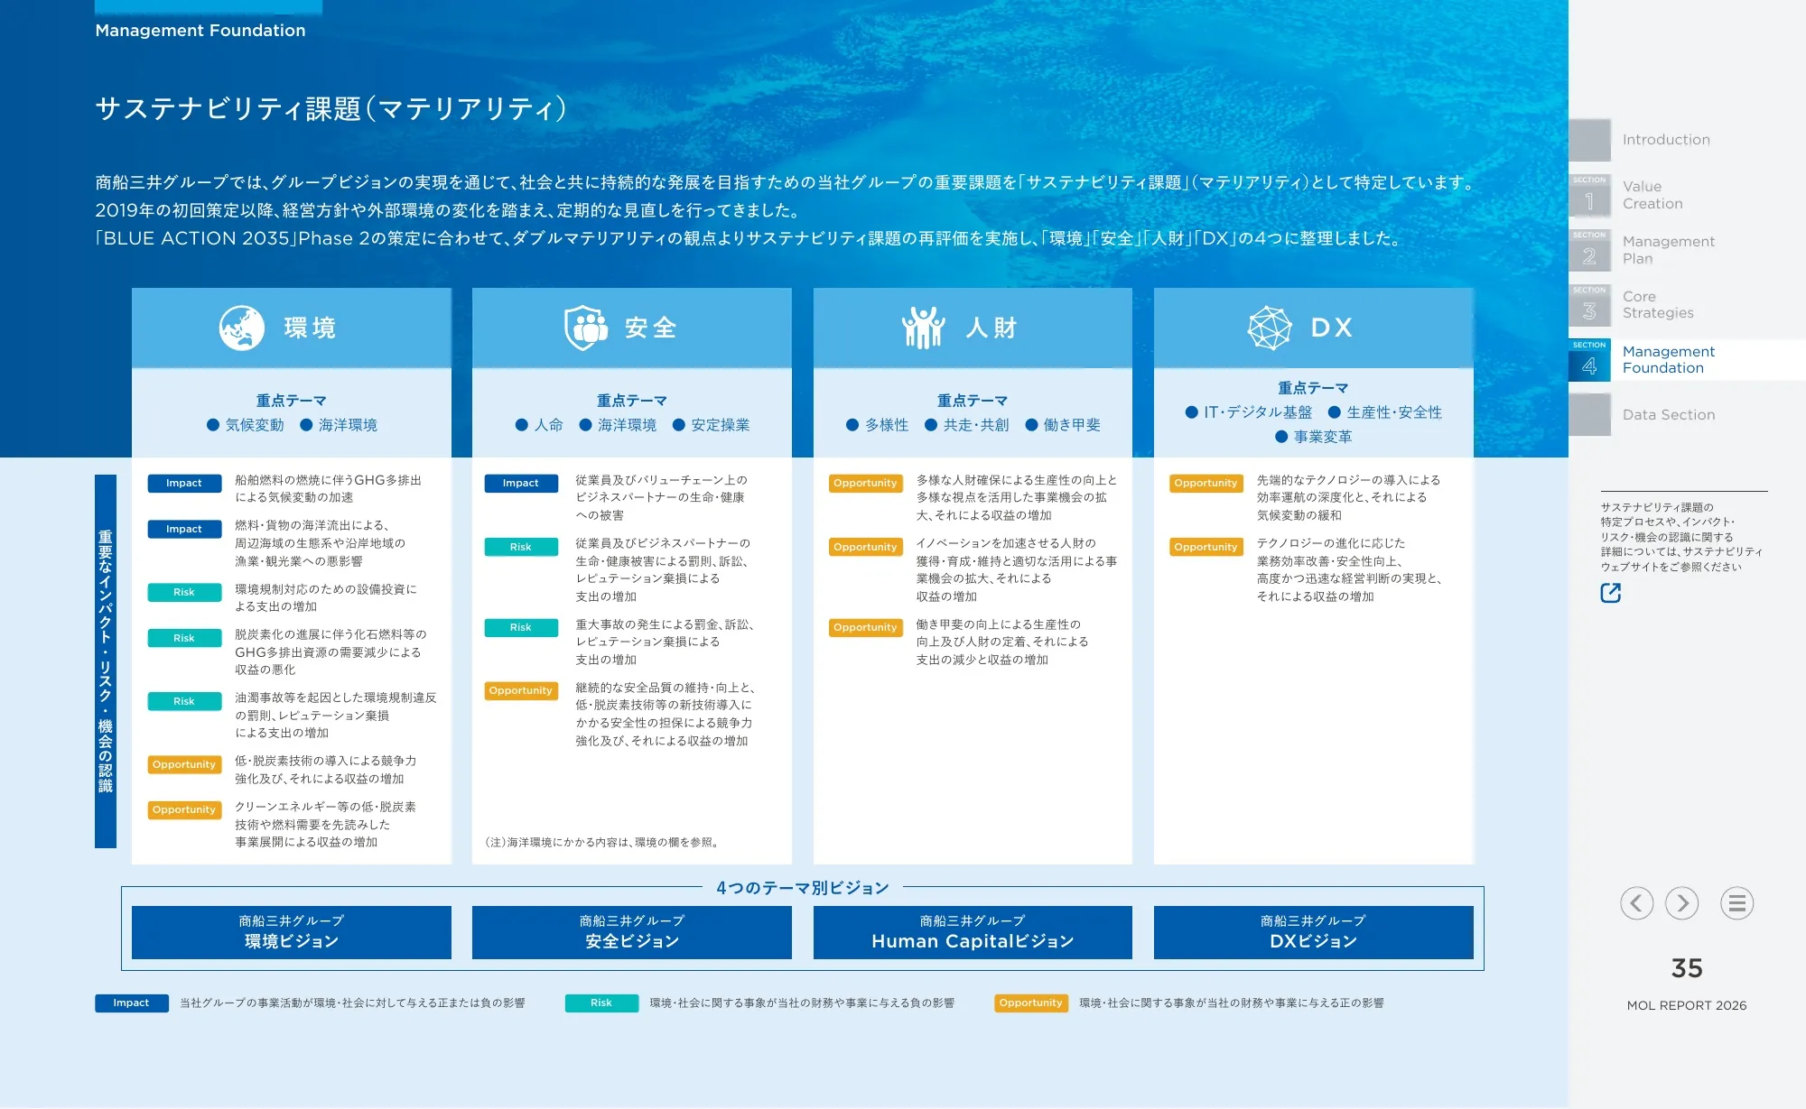Click the 安定操業 theme text
1806x1109 pixels.
click(x=721, y=425)
